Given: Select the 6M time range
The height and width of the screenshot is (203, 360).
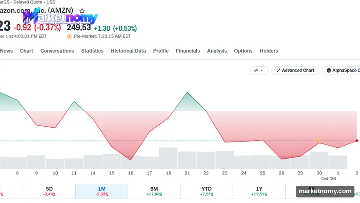Looking at the screenshot, I should [x=154, y=191].
